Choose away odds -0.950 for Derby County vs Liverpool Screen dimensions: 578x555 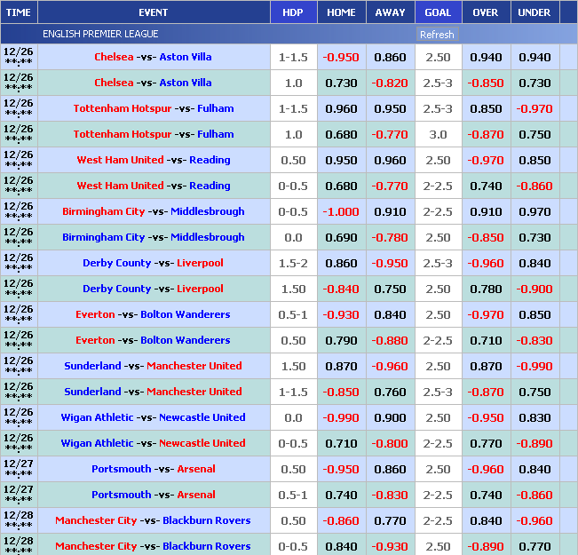(x=390, y=263)
